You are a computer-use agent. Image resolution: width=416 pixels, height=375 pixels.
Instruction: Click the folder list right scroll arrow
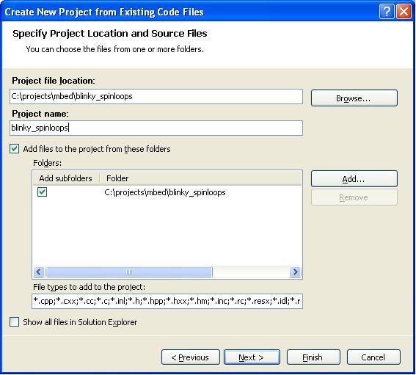[x=295, y=272]
